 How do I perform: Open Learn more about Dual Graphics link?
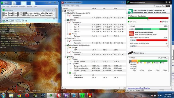point(139,88)
